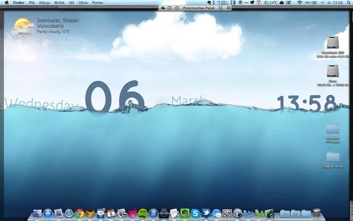Image resolution: width=353 pixels, height=221 pixels.
Task: Open Google Chrome from the dock
Action: [79, 213]
